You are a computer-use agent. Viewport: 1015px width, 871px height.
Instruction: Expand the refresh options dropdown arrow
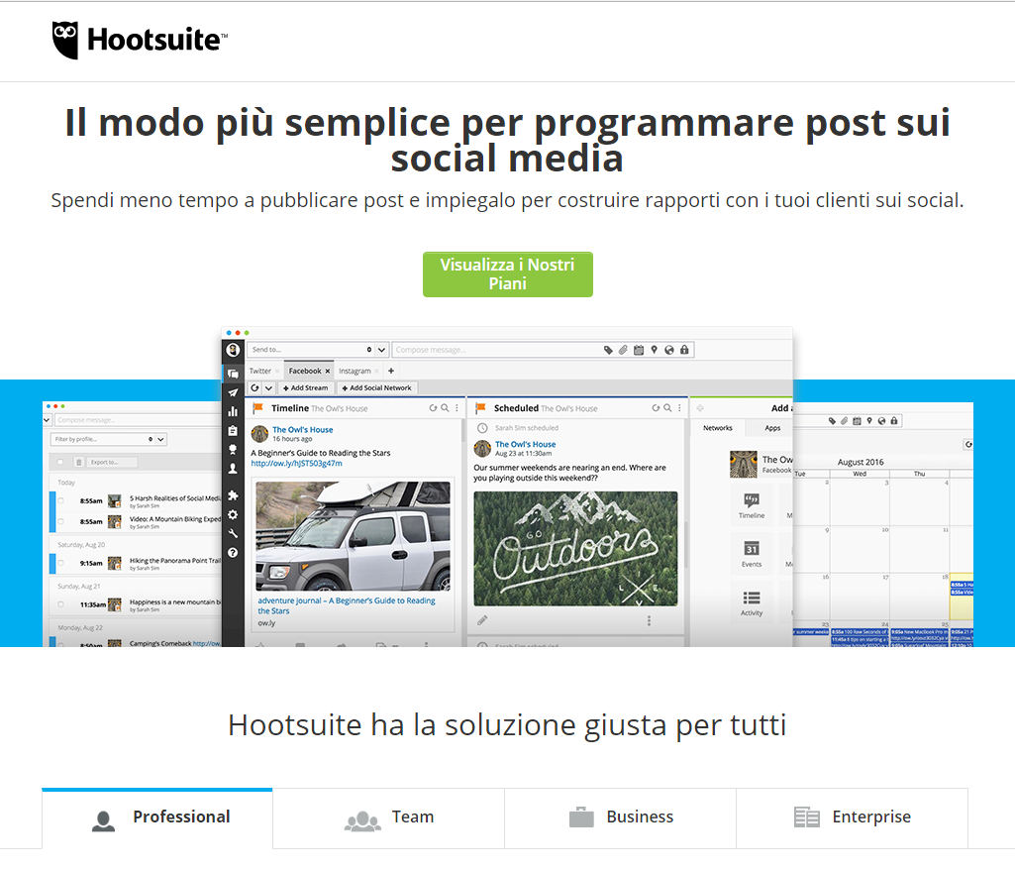click(268, 388)
